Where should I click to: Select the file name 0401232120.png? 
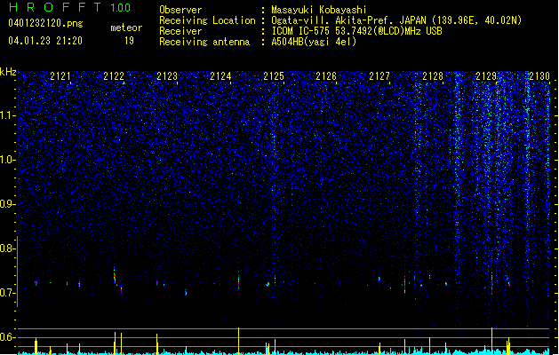[x=45, y=23]
